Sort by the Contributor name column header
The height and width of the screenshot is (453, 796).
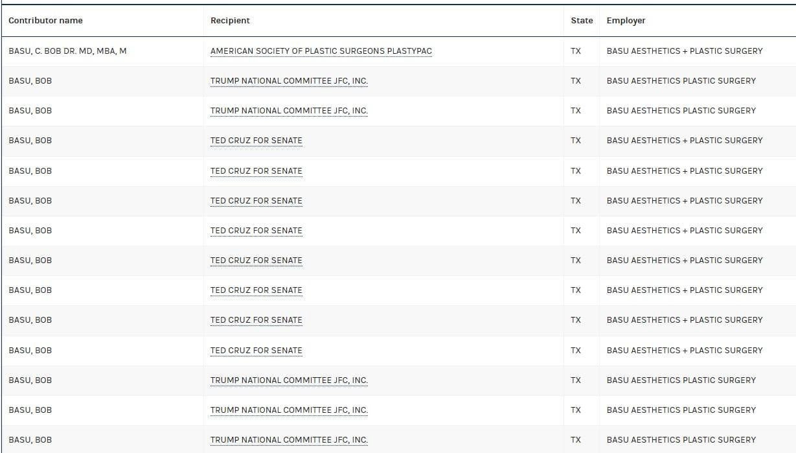(x=46, y=20)
